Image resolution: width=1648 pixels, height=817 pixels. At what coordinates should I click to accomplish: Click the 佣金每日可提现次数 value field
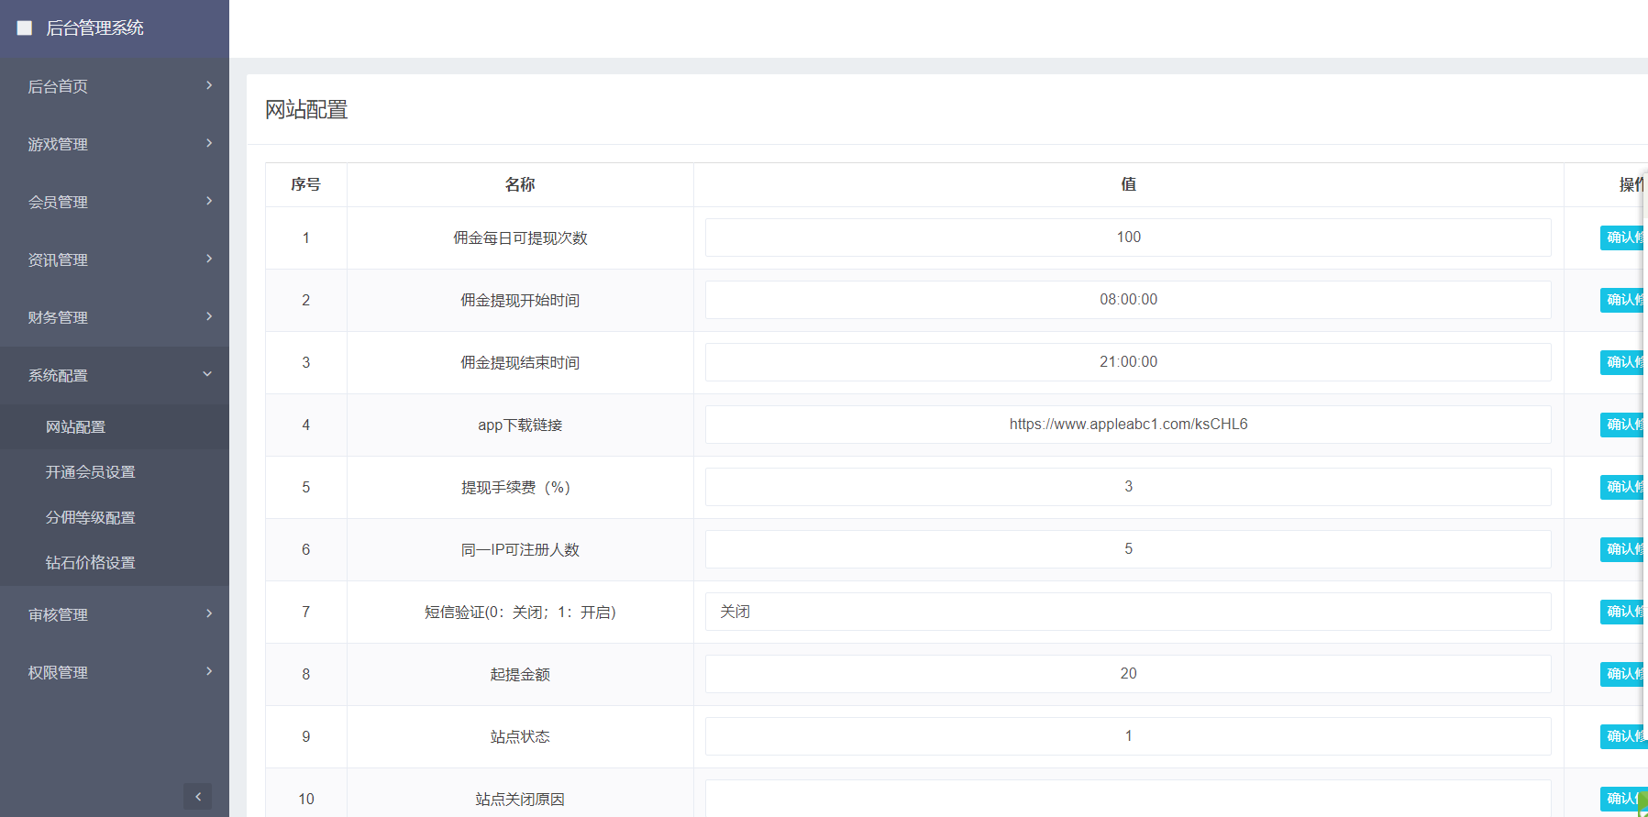[x=1127, y=237]
